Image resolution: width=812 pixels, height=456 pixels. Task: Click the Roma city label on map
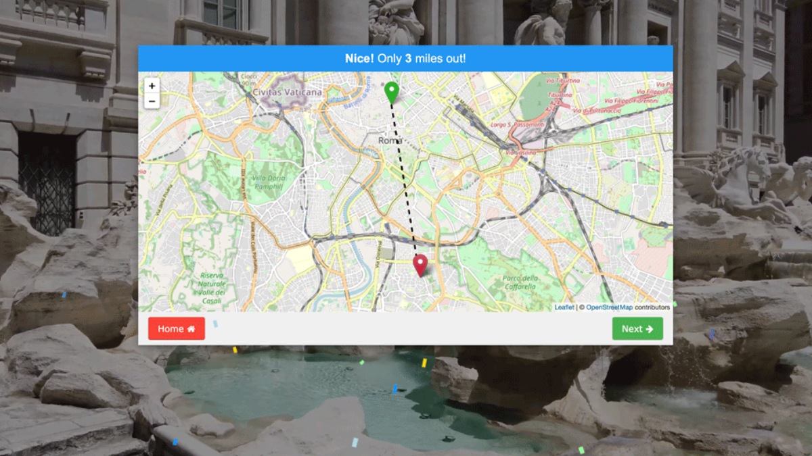tap(390, 141)
